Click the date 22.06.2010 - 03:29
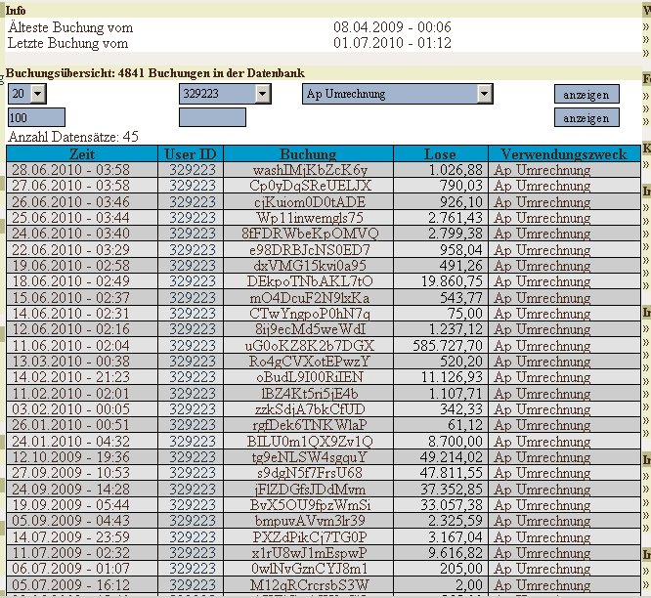The height and width of the screenshot is (598, 651). pos(70,250)
